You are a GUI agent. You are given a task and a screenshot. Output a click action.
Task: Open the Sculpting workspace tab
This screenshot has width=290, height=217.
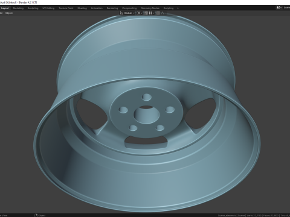coord(33,8)
